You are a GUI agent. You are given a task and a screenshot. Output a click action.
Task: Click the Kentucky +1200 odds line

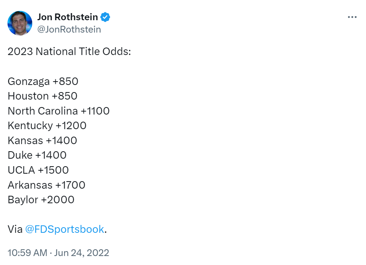47,125
